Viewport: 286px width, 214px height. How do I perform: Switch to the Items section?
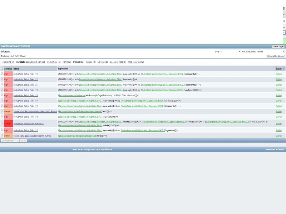(65, 62)
